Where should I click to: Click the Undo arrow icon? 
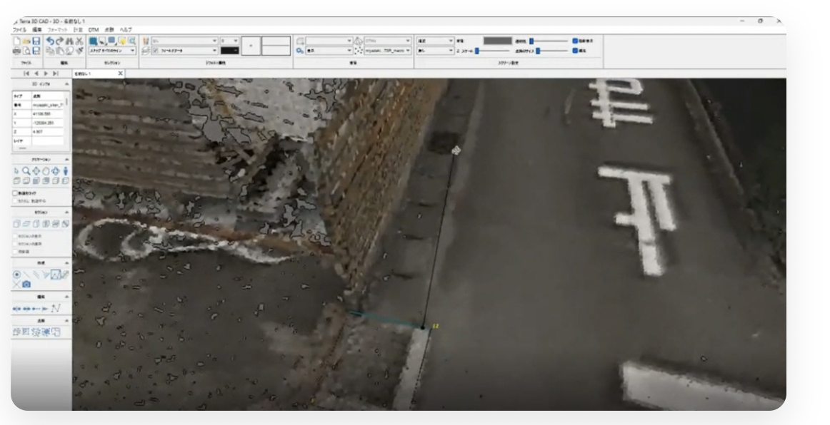click(49, 41)
